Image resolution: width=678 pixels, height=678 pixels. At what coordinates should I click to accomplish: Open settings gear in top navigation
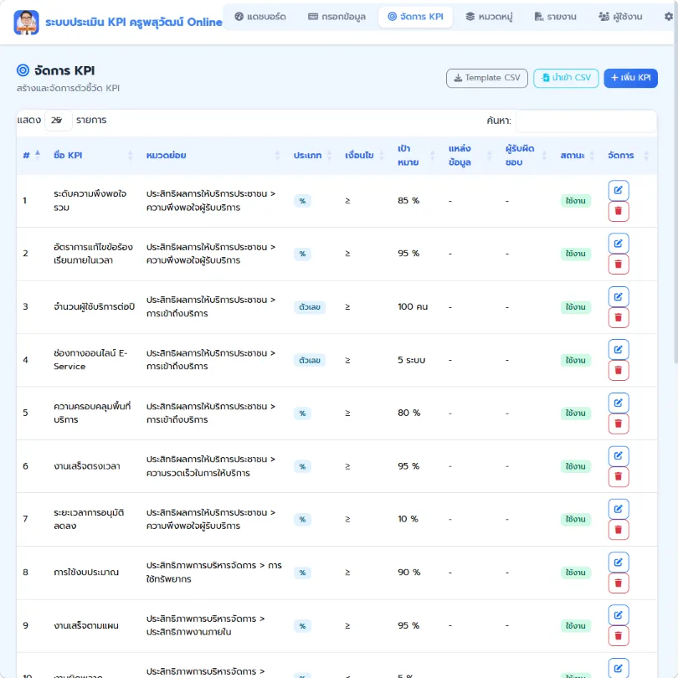coord(669,17)
